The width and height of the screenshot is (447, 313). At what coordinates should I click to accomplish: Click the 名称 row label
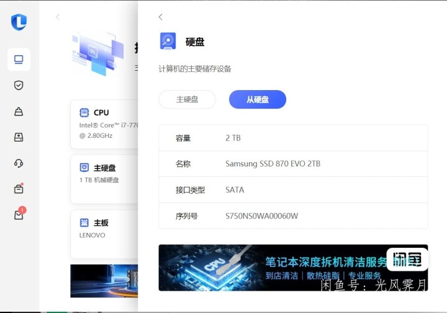click(x=183, y=164)
